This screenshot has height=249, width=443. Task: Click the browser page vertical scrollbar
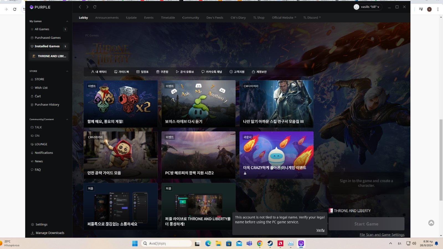[x=441, y=160]
